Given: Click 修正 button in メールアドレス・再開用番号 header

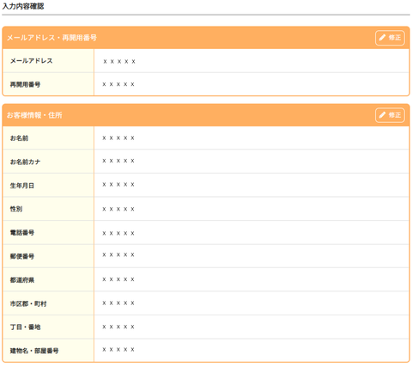Looking at the screenshot, I should pyautogui.click(x=390, y=38).
